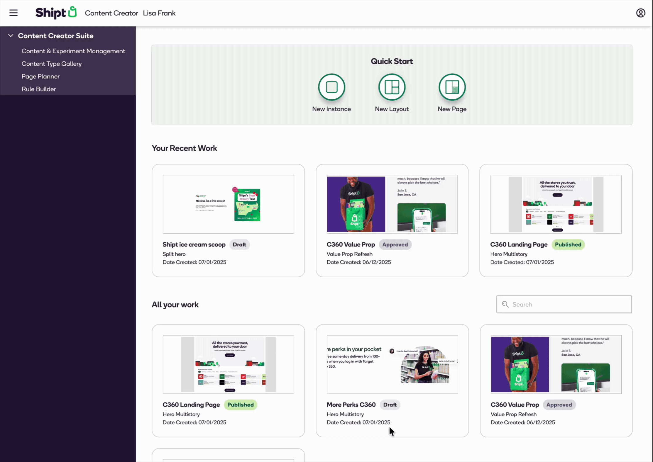Open C360 Value Prop thumbnail in Recent Work
The height and width of the screenshot is (462, 653).
point(392,204)
